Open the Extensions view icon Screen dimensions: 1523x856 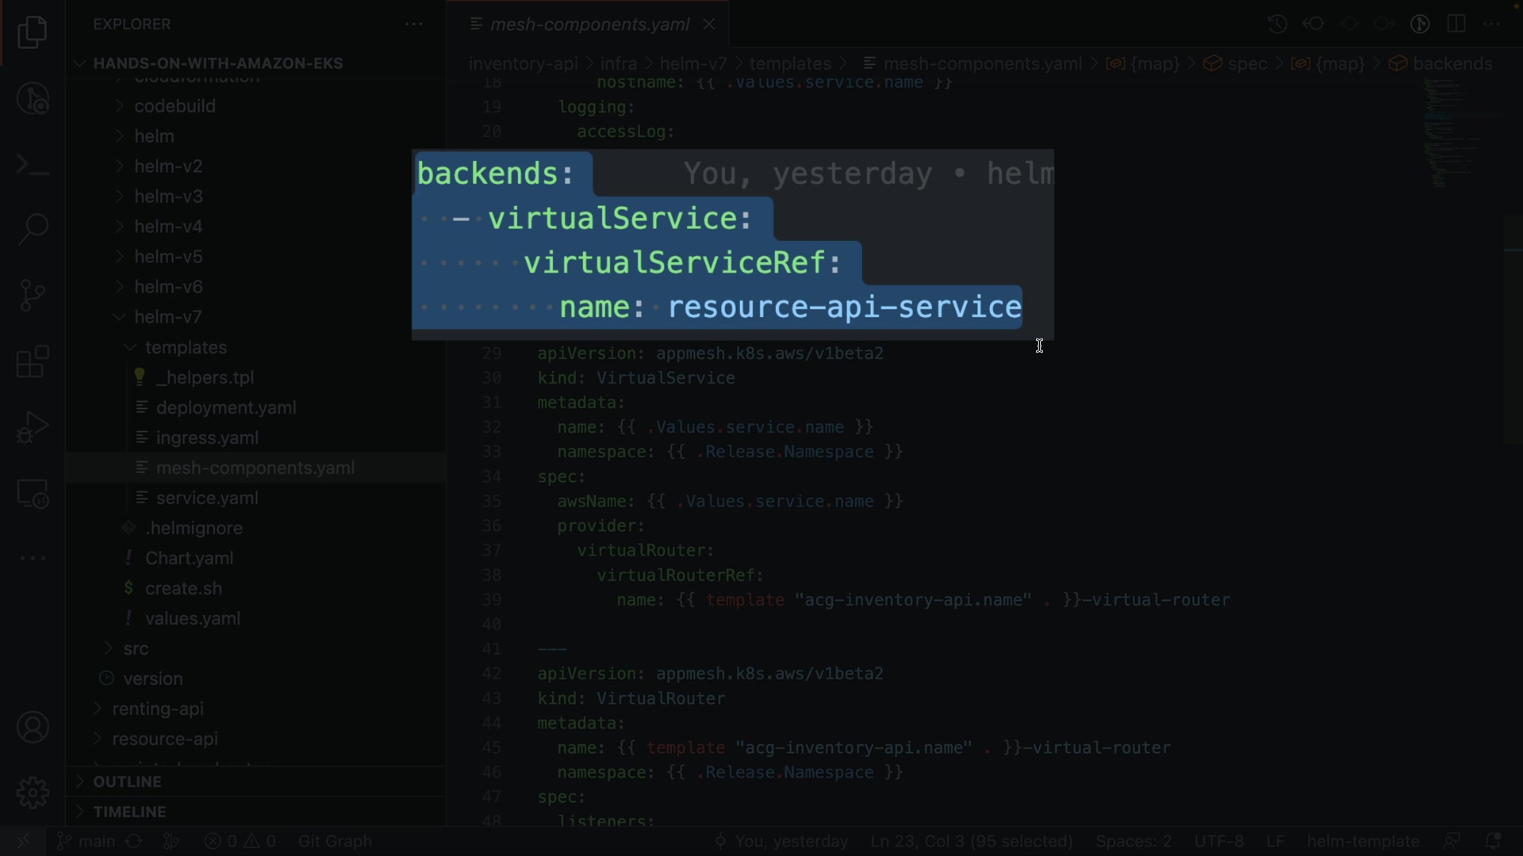[33, 361]
